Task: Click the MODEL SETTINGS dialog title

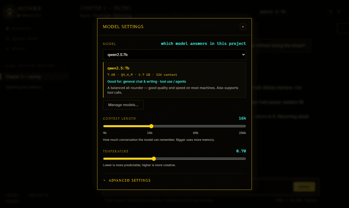Action: pos(123,27)
